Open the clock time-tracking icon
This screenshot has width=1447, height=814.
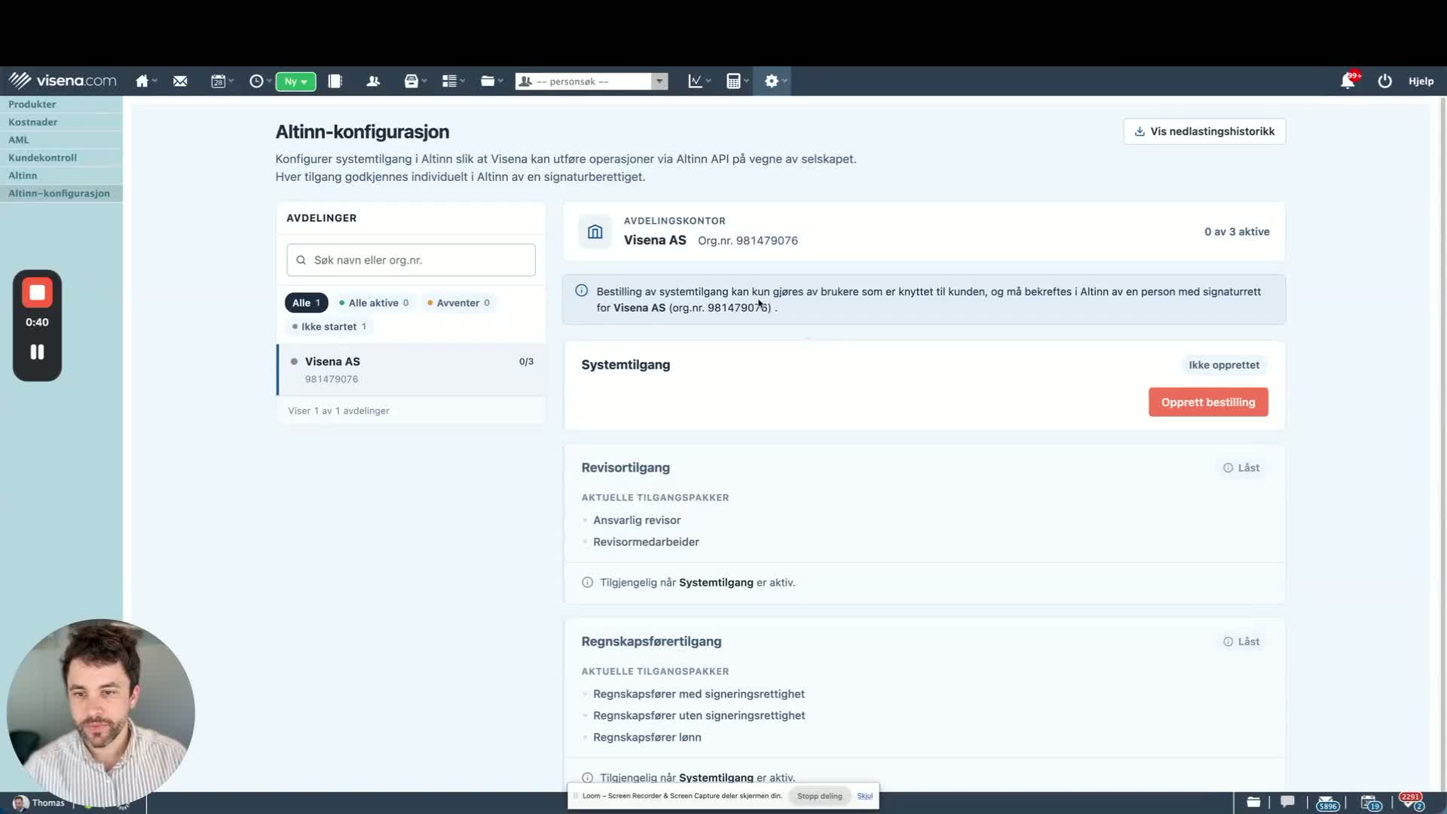tap(256, 81)
